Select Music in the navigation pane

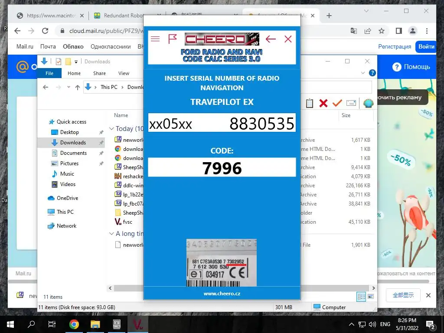(67, 174)
